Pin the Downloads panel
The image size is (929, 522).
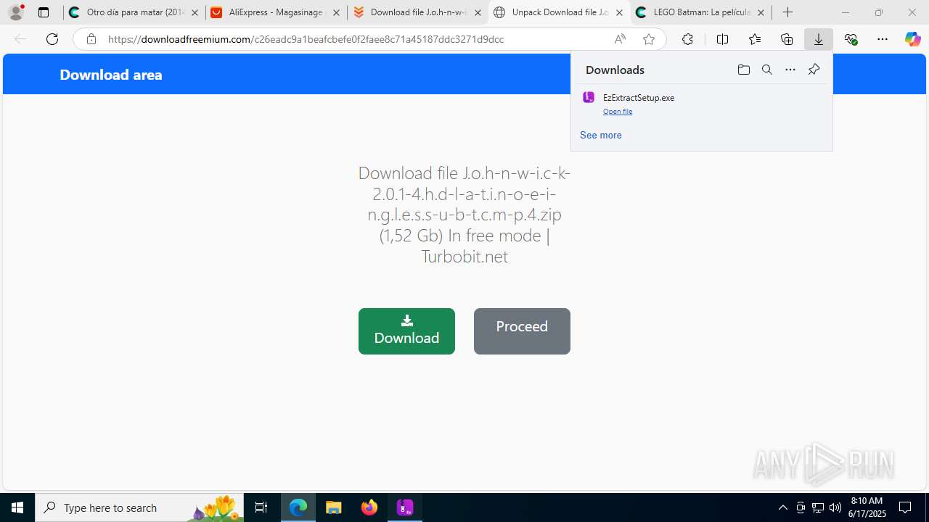tap(814, 70)
